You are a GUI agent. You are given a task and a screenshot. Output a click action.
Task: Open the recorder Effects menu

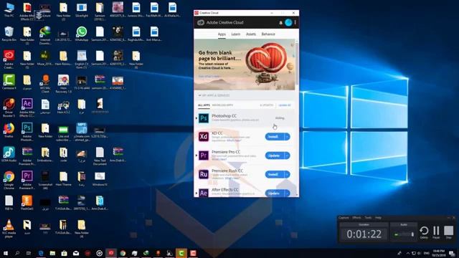[x=356, y=218]
